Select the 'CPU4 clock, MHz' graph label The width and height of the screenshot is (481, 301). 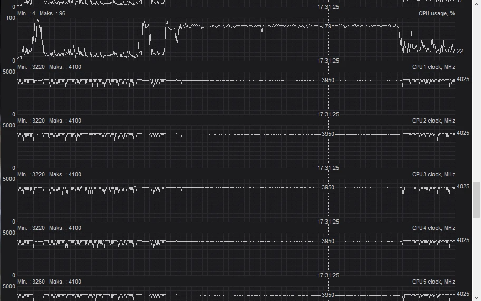point(434,228)
